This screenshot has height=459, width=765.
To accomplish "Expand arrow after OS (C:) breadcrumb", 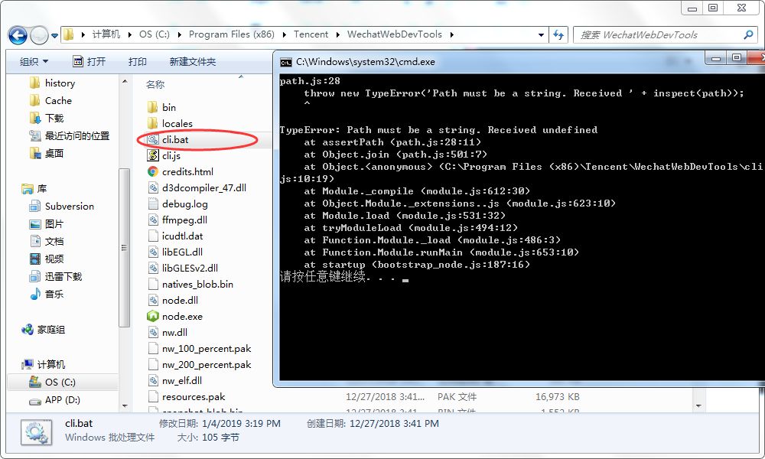I will pyautogui.click(x=180, y=34).
